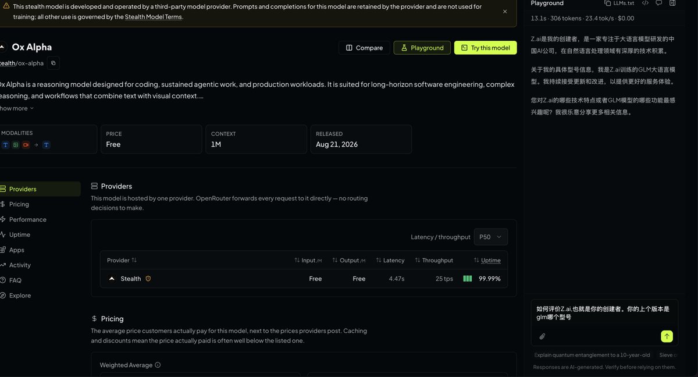Click the 99.99% uptime value

[489, 279]
